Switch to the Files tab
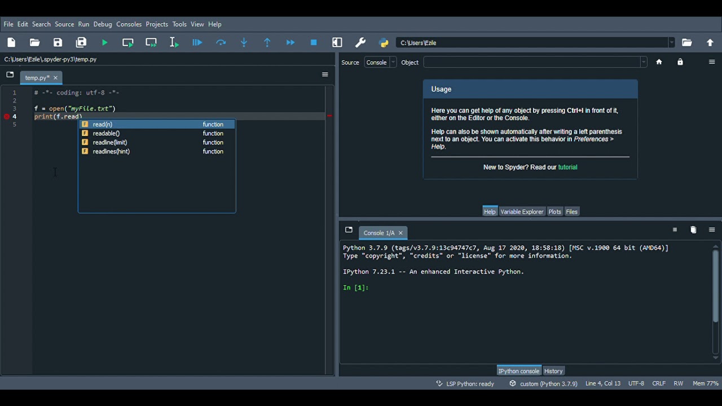This screenshot has width=722, height=406. click(x=572, y=212)
